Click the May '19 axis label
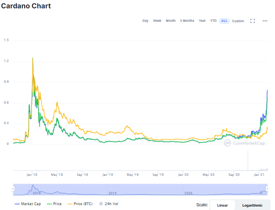 click(133, 175)
